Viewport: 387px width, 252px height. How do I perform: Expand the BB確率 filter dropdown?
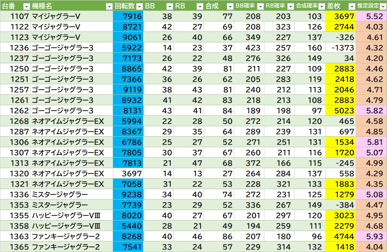(260, 6)
